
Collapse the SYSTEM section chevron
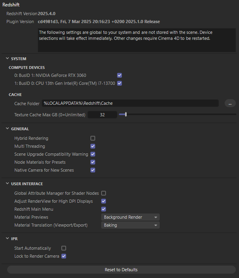click(7, 58)
